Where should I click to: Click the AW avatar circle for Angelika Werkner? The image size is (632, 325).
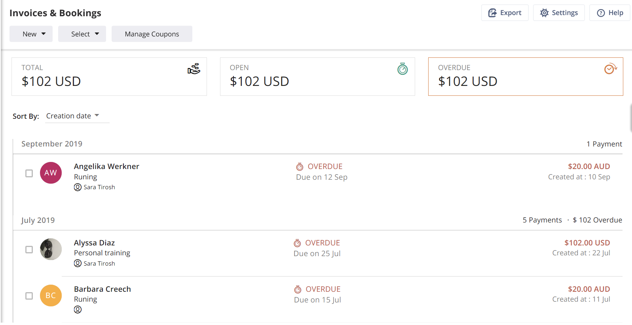[x=51, y=173]
